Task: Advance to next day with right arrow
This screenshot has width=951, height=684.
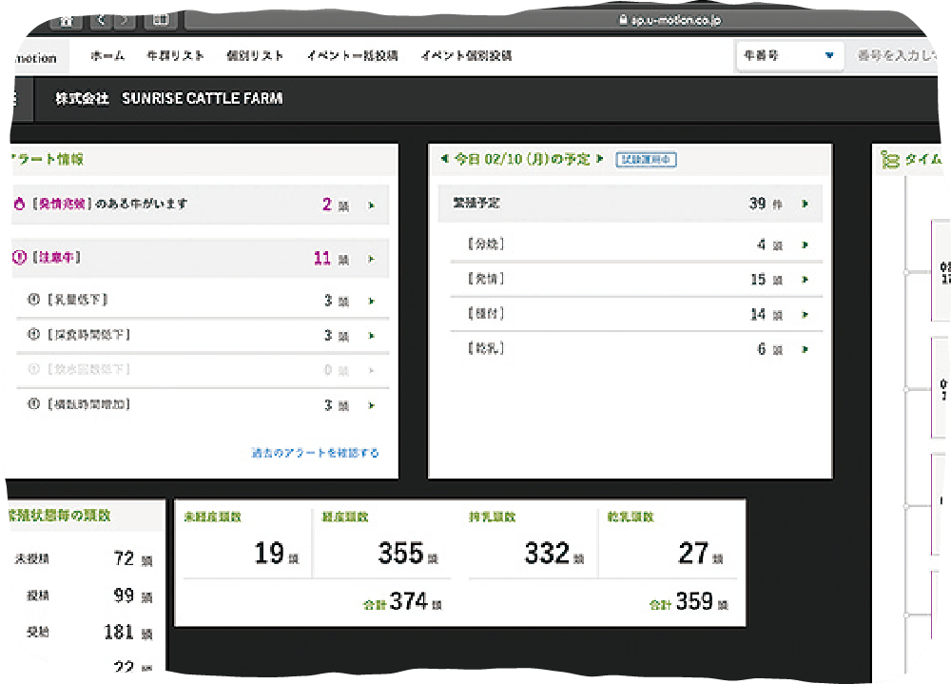Action: click(599, 159)
